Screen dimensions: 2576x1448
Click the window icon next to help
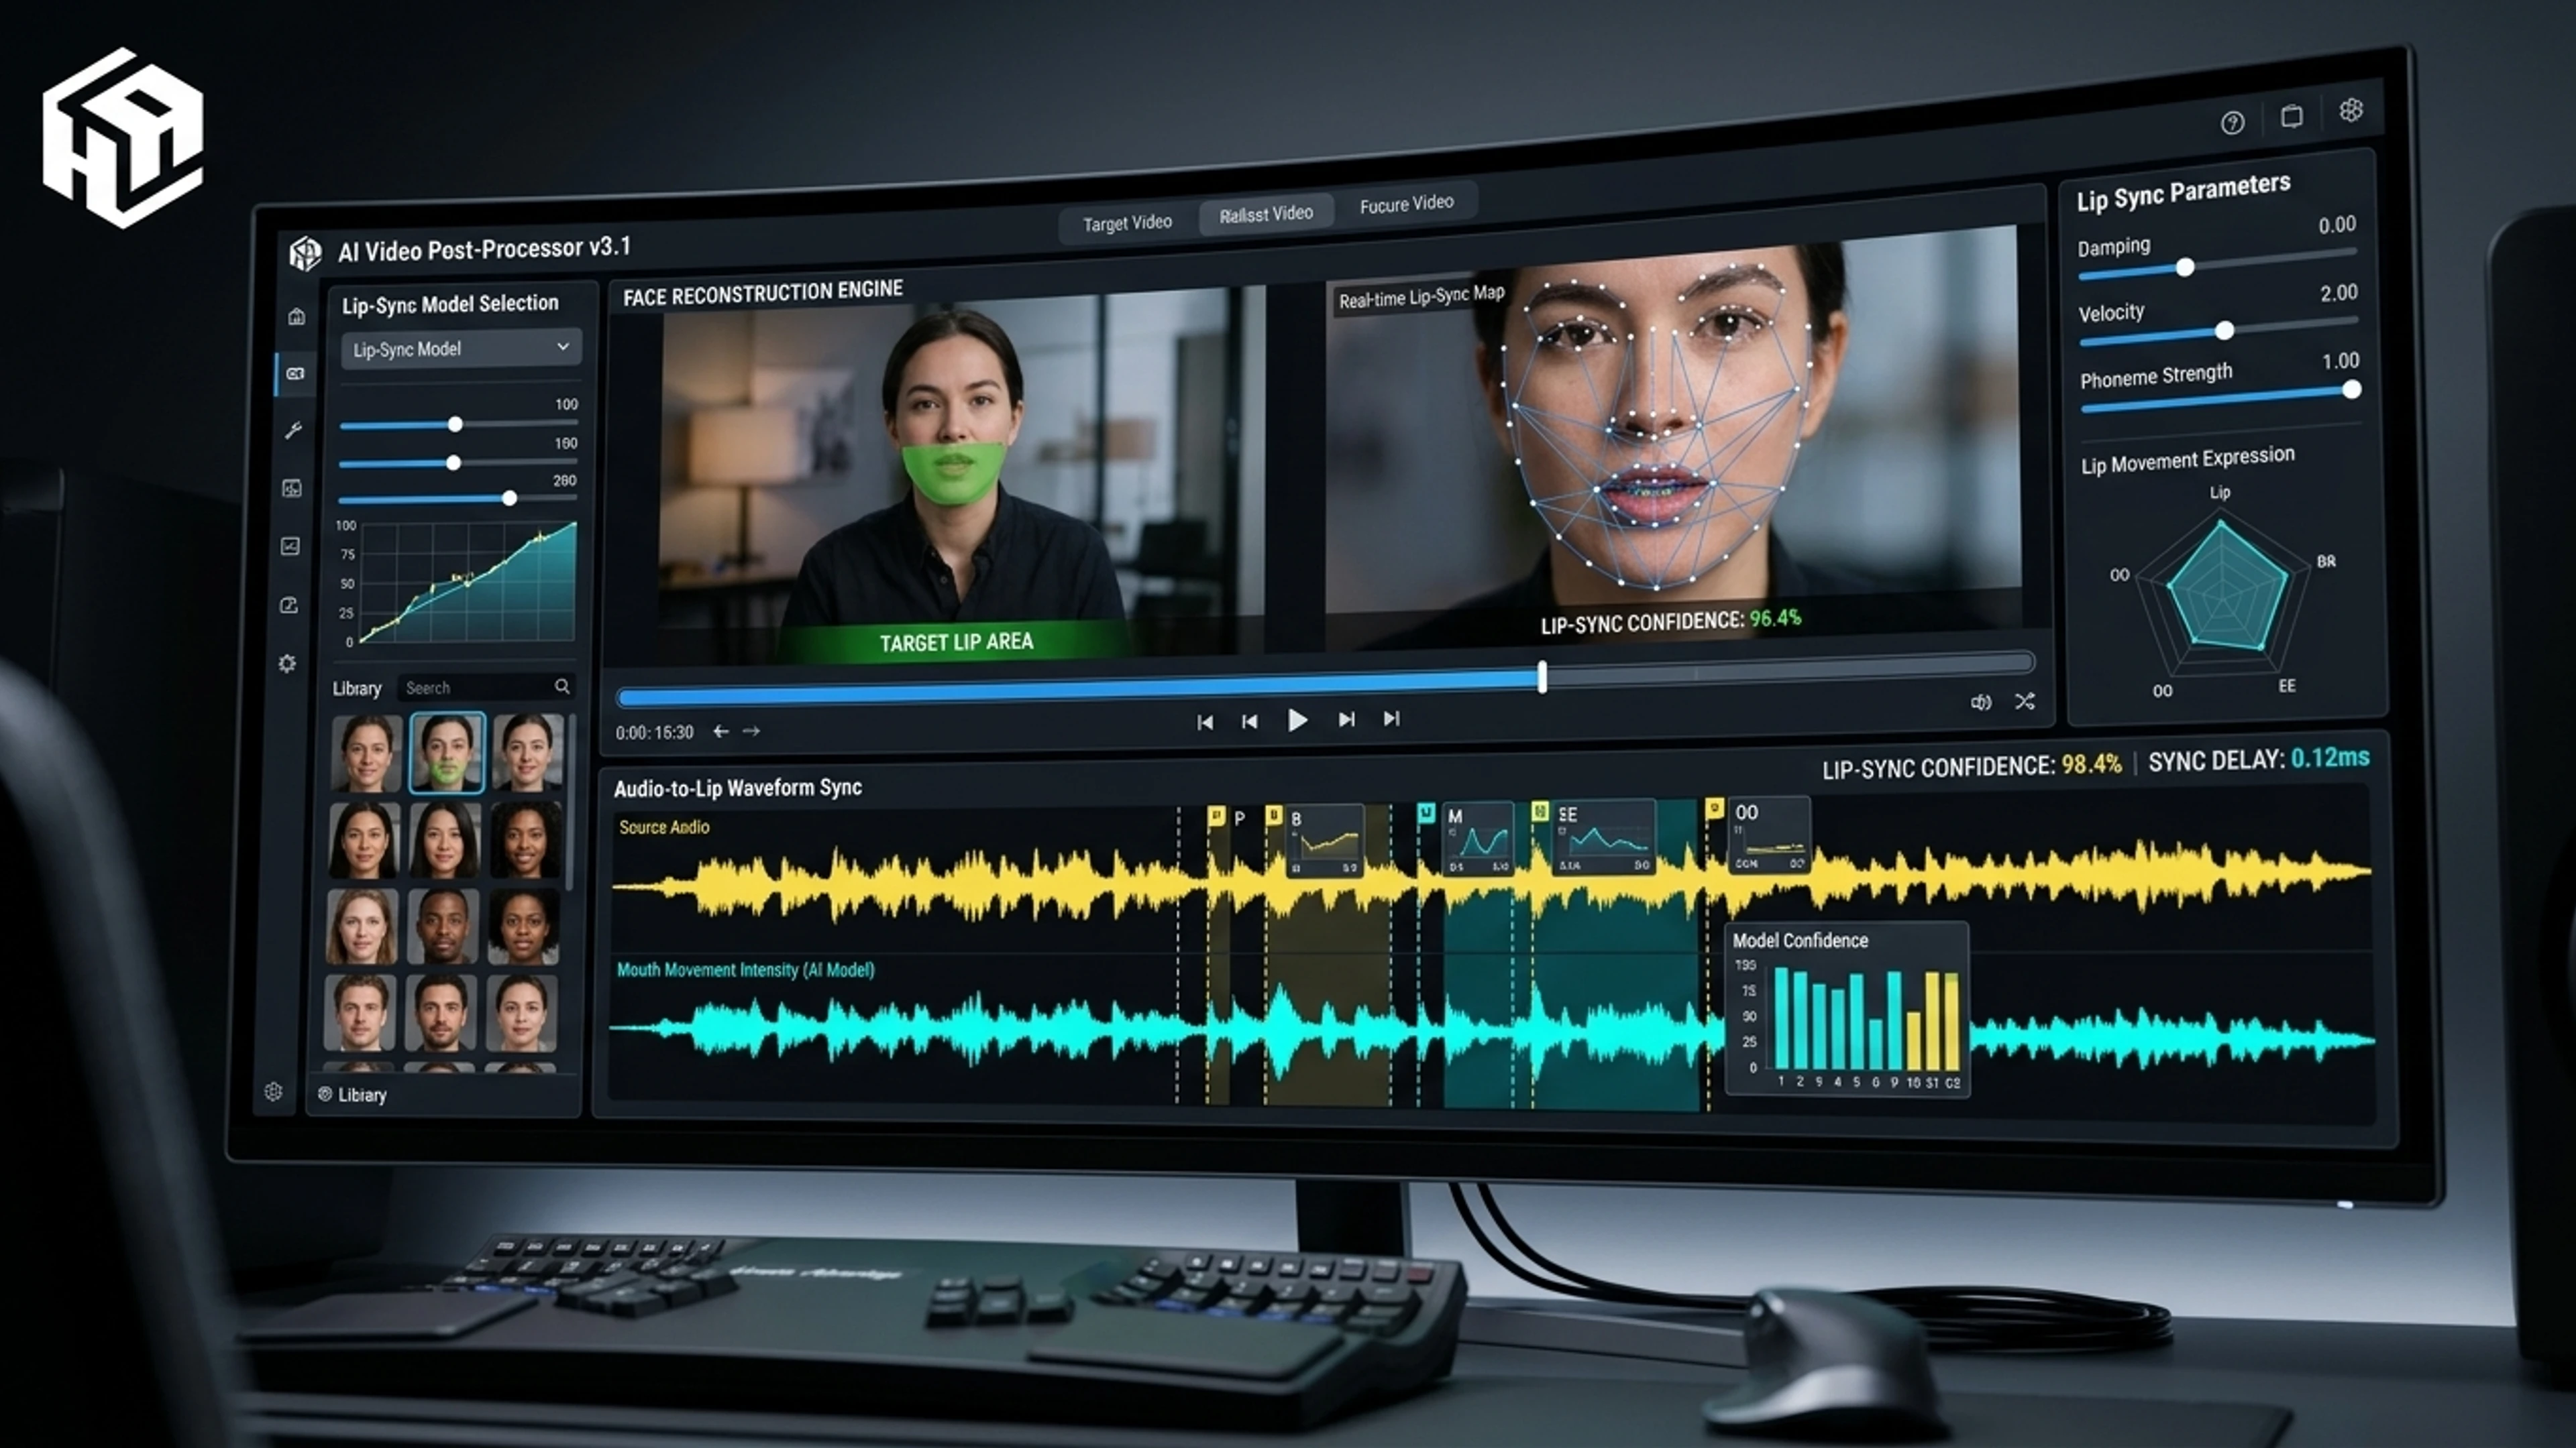[x=2291, y=116]
